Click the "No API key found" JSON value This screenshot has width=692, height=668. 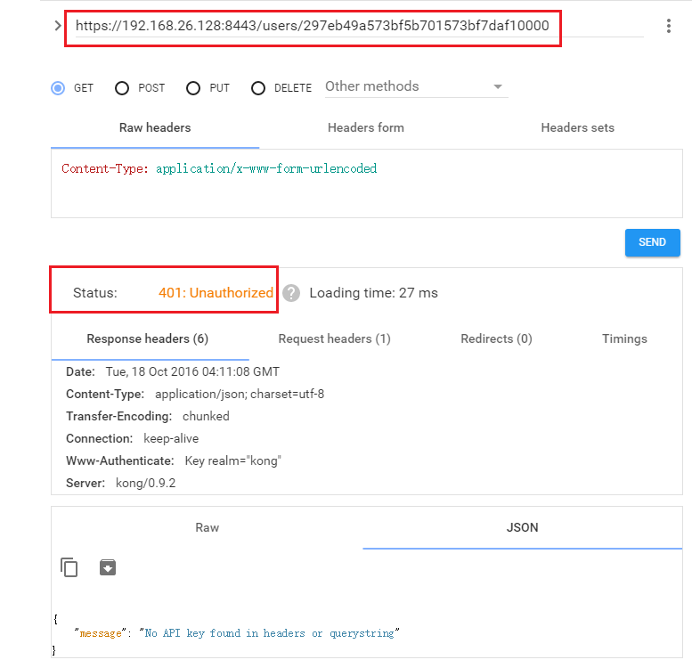click(x=269, y=633)
